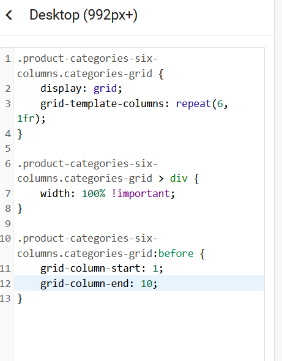
Task: Click empty line 5 in the editor
Action: [139, 149]
